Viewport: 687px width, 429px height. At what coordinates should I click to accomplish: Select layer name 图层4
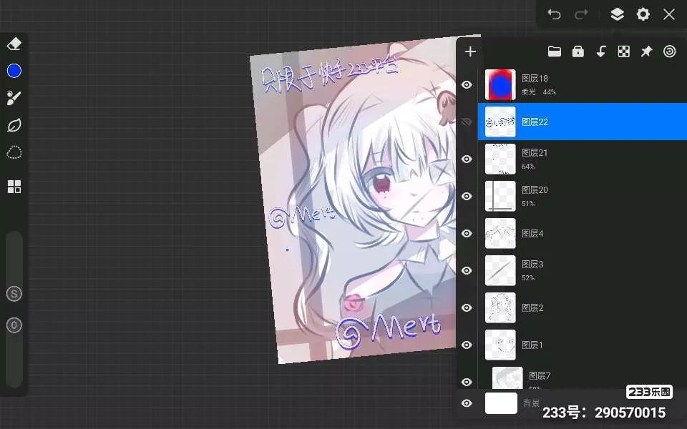[x=532, y=233]
